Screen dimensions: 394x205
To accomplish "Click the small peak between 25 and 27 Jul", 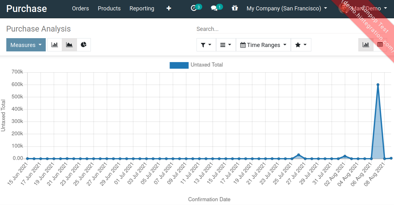I will [x=298, y=155].
